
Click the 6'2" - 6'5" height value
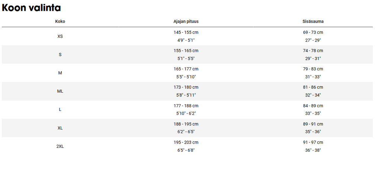pos(186,132)
